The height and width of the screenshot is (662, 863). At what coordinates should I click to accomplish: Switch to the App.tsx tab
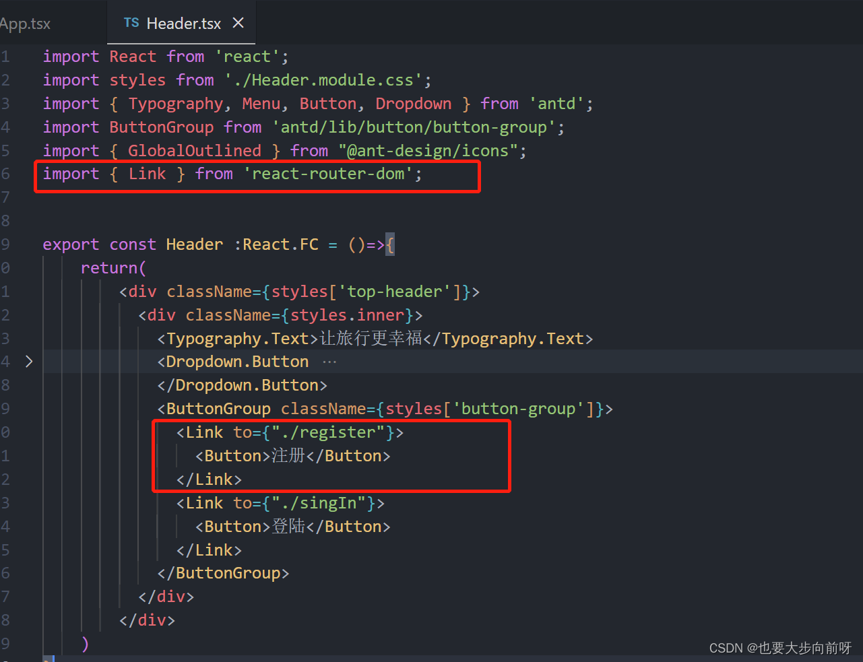click(25, 23)
